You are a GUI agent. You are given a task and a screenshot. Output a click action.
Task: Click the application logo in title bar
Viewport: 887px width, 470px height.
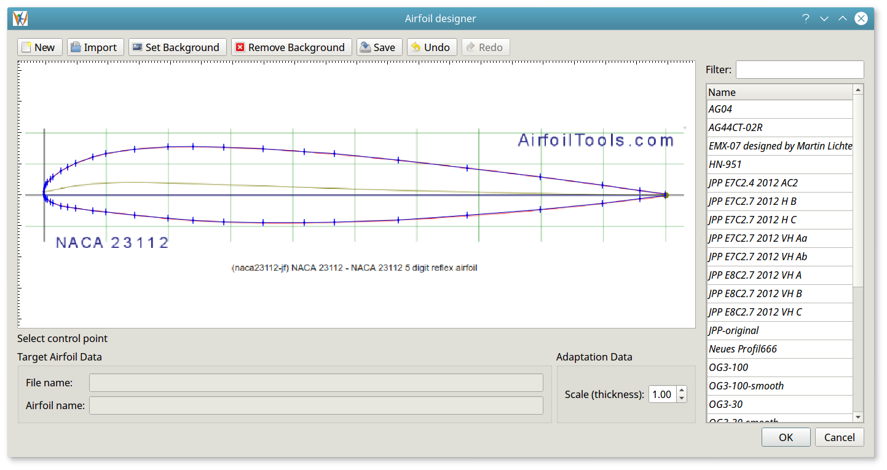[x=20, y=18]
